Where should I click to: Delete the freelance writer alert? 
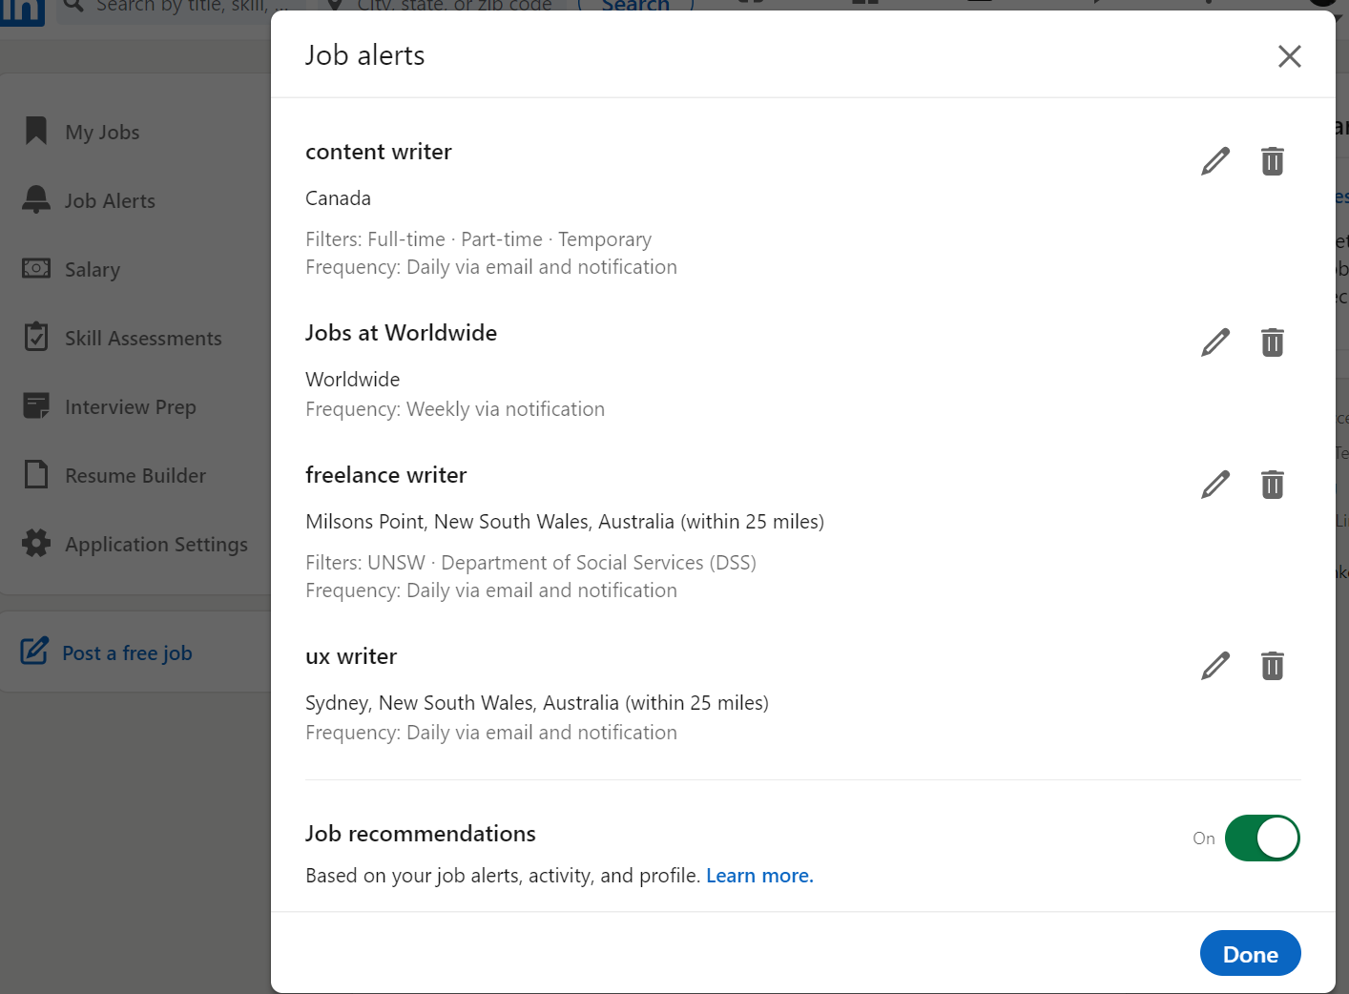[x=1272, y=485]
